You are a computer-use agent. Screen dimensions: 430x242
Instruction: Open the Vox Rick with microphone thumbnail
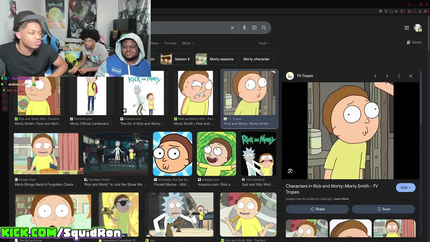(179, 214)
